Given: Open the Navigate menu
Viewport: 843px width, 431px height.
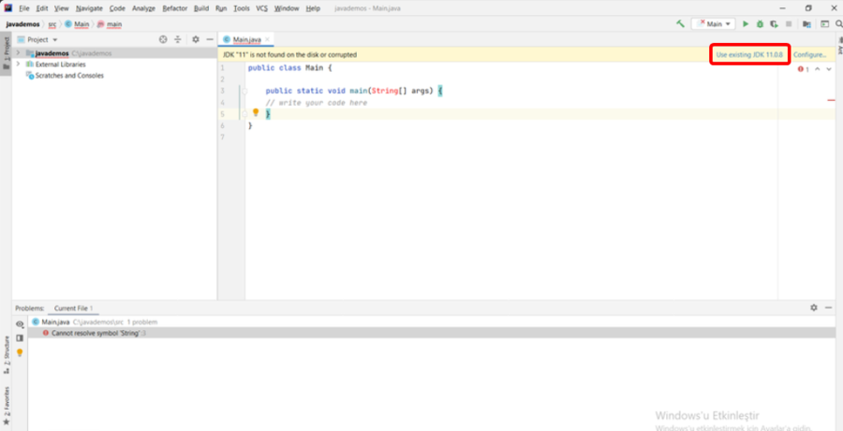Looking at the screenshot, I should click(89, 8).
